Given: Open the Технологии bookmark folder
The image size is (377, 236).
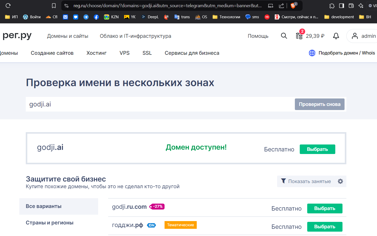Looking at the screenshot, I should pyautogui.click(x=226, y=17).
